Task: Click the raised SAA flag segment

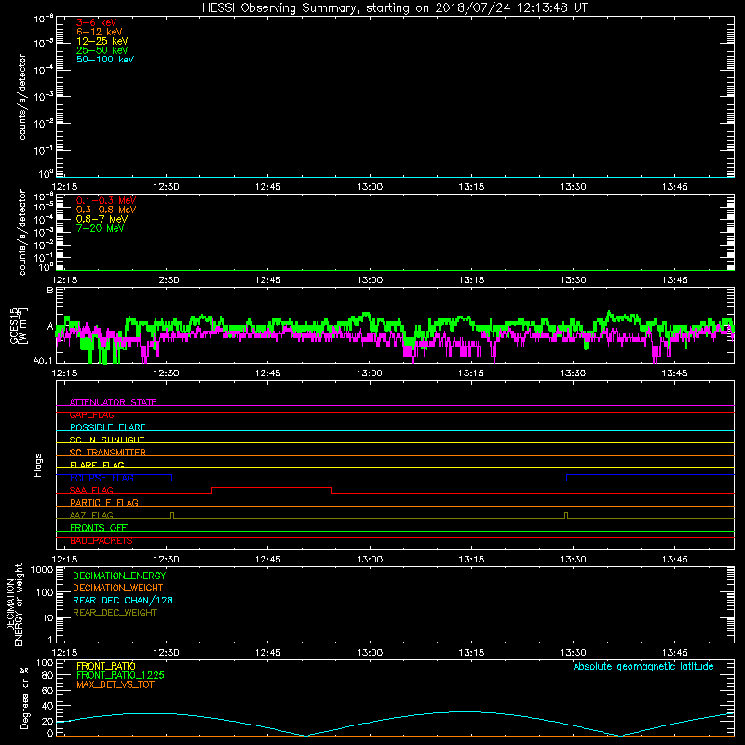Action: 271,487
